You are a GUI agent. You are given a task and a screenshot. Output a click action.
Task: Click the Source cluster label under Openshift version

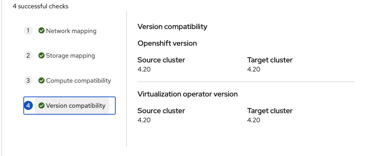pyautogui.click(x=161, y=60)
